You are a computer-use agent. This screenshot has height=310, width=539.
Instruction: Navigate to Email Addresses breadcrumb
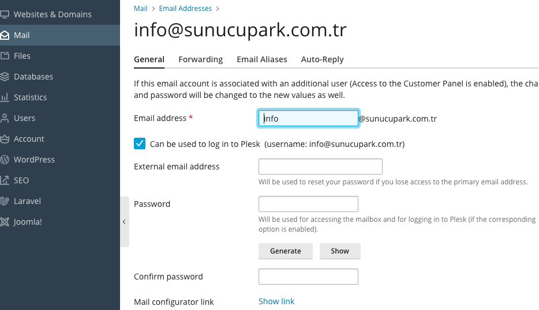click(x=185, y=9)
